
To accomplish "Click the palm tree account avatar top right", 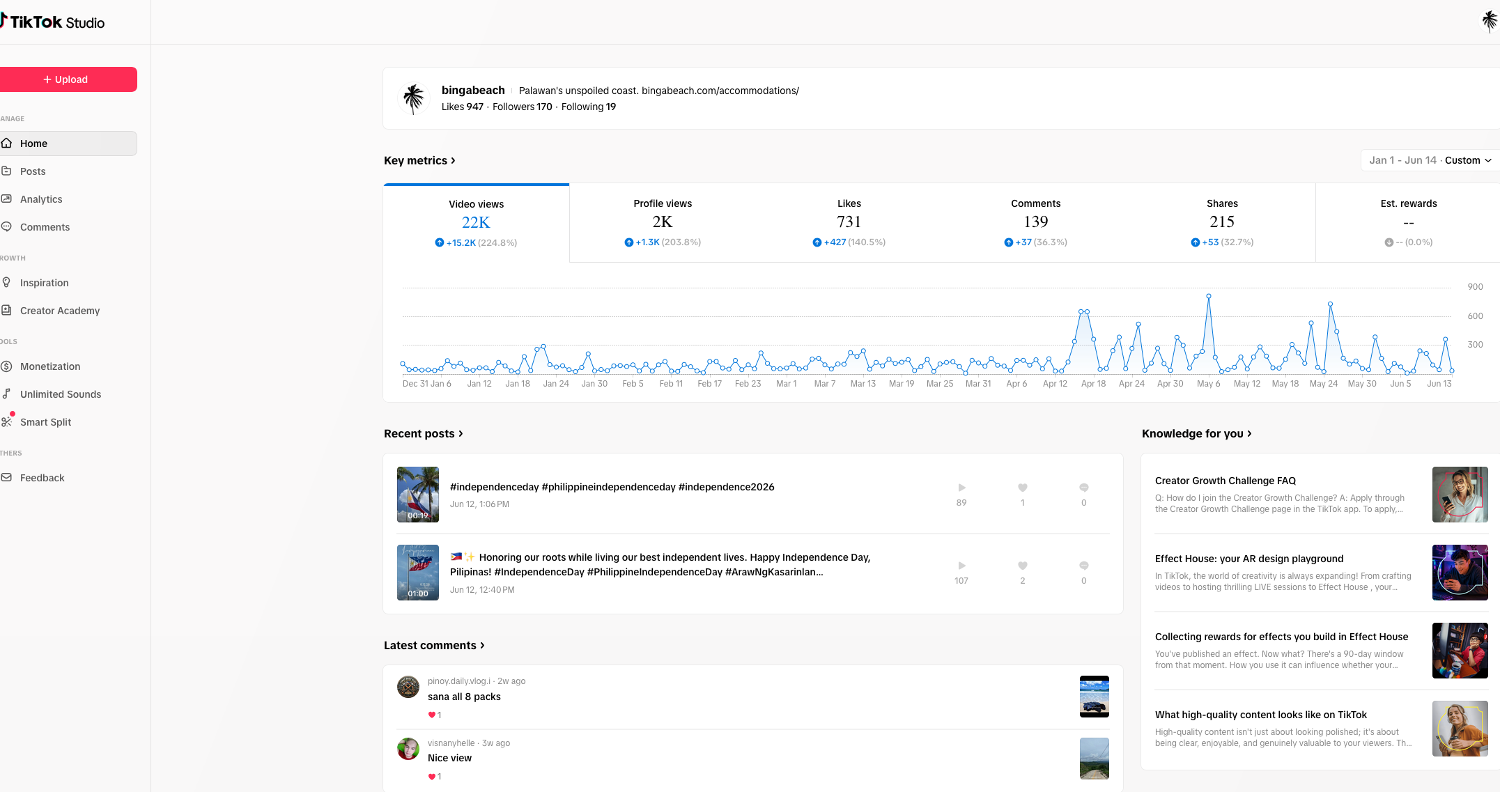I will [x=1489, y=22].
